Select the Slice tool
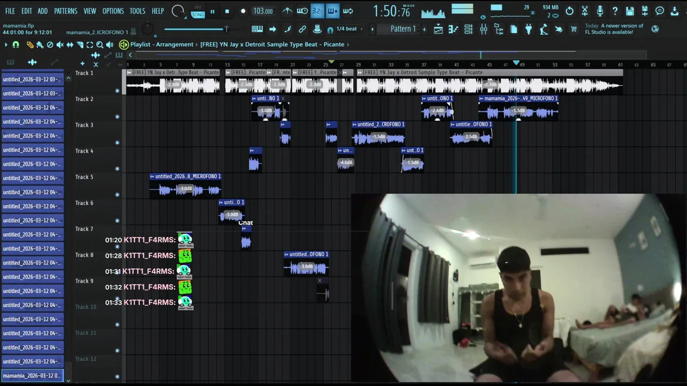 click(79, 45)
